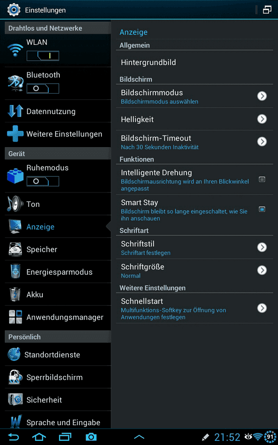Tap the camera screenshot icon in navigation bar
Image resolution: width=278 pixels, height=445 pixels.
(91, 437)
